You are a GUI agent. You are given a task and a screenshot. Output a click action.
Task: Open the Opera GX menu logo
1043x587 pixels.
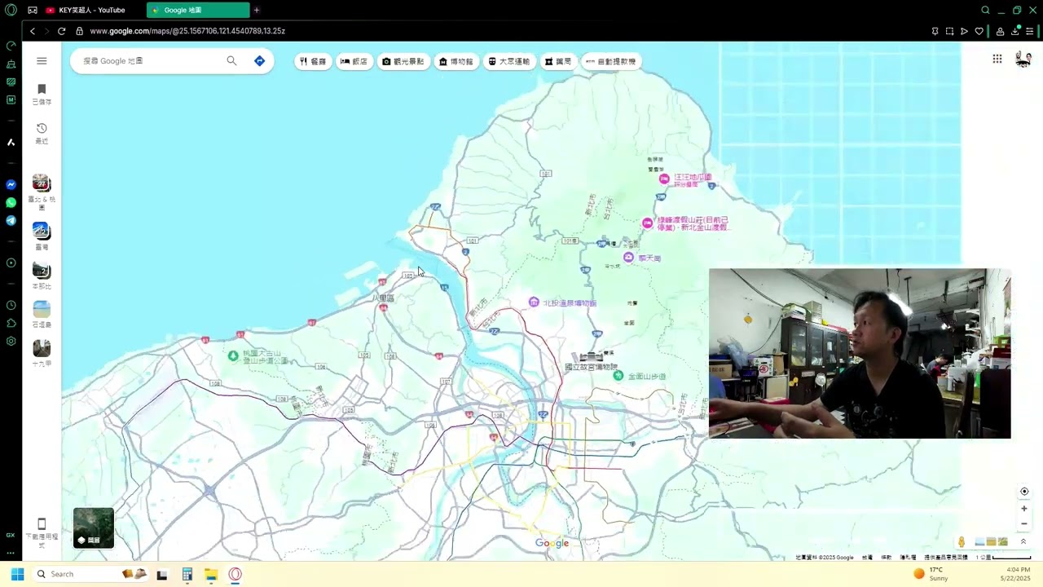pyautogui.click(x=11, y=10)
